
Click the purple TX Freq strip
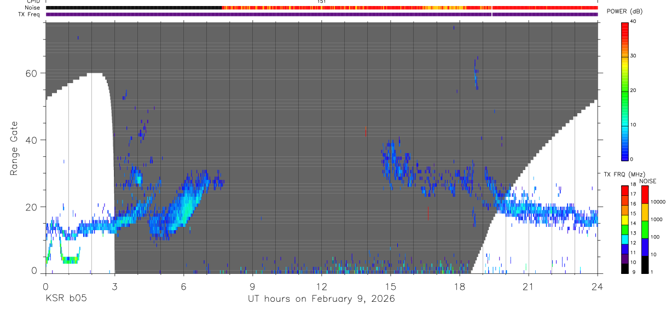click(x=322, y=14)
